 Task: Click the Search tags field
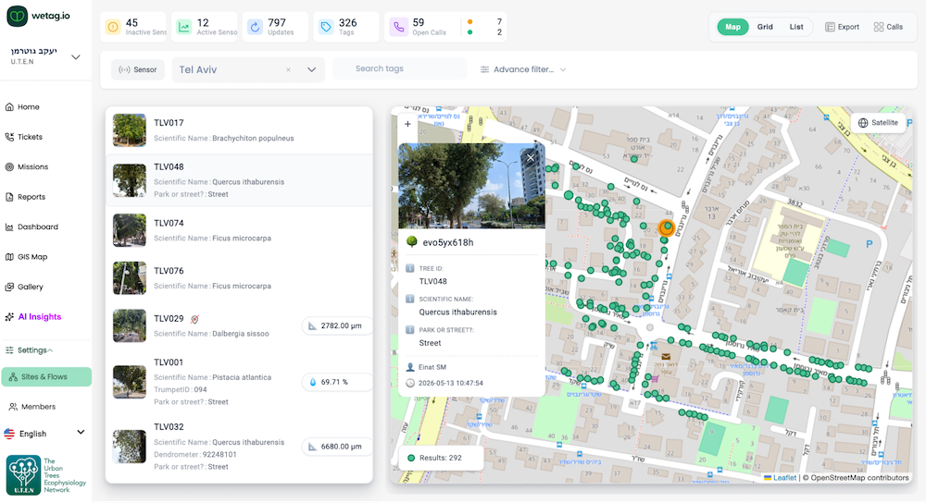(399, 68)
